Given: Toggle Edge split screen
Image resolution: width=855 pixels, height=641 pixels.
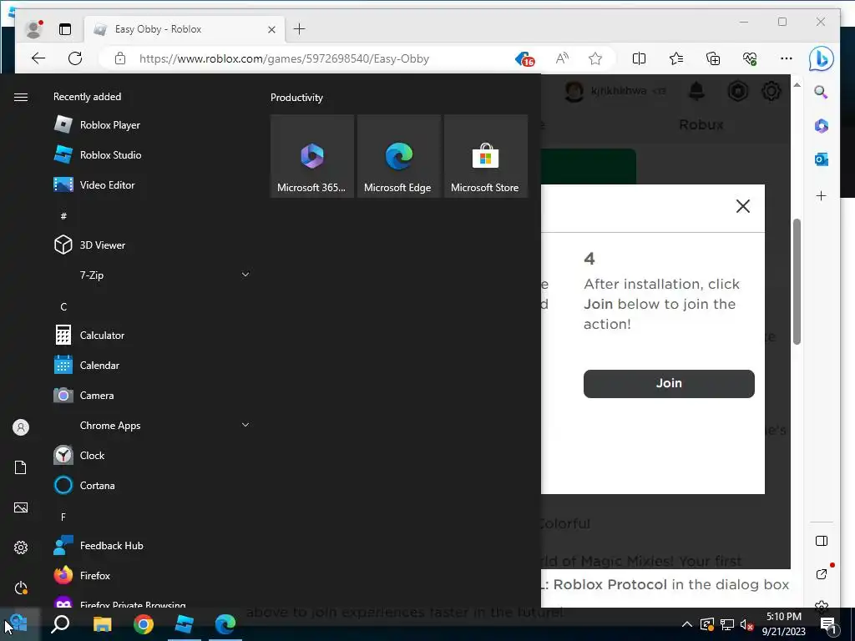Looking at the screenshot, I should [639, 58].
